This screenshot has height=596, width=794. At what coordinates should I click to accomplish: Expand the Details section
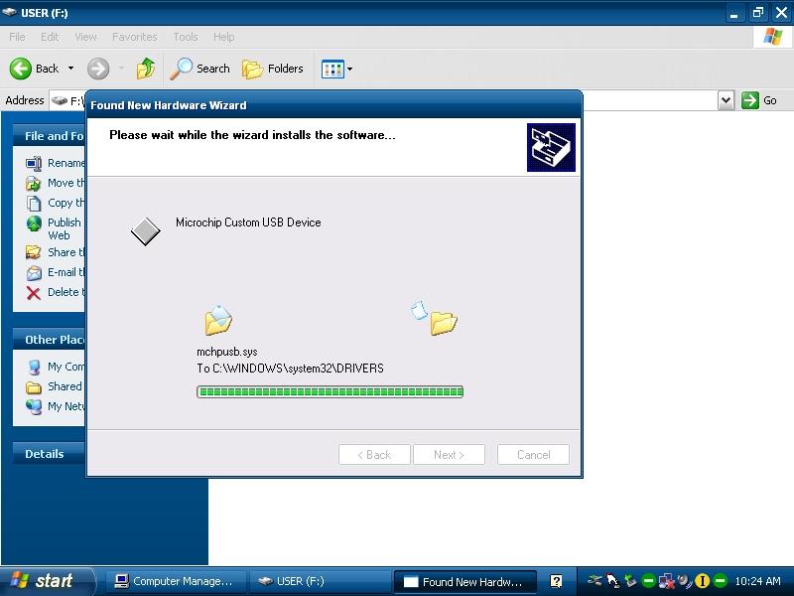[49, 454]
